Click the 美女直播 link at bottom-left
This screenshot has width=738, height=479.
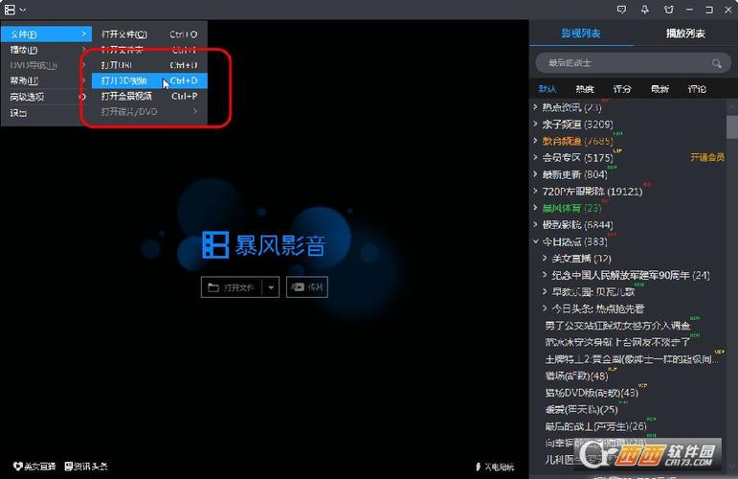tap(34, 467)
